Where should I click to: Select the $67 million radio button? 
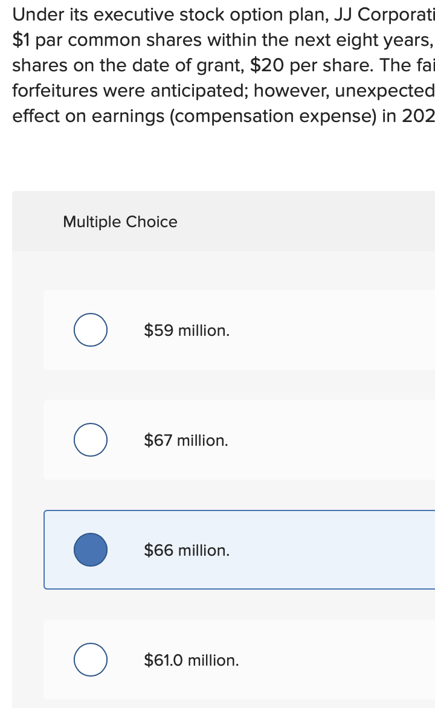(91, 440)
